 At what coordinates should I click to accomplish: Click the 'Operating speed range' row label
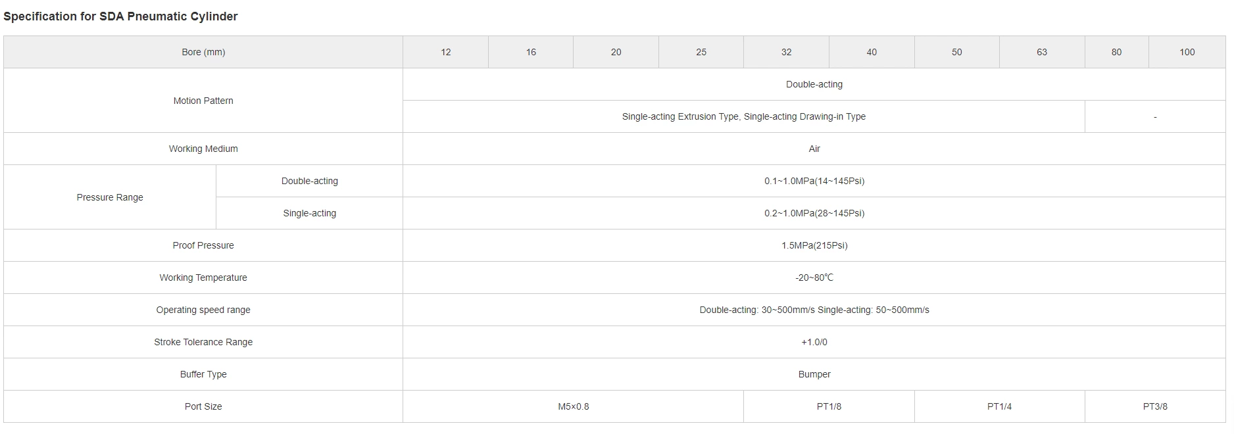[203, 310]
